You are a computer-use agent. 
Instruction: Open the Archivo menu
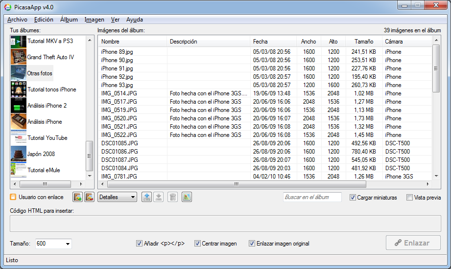point(17,20)
